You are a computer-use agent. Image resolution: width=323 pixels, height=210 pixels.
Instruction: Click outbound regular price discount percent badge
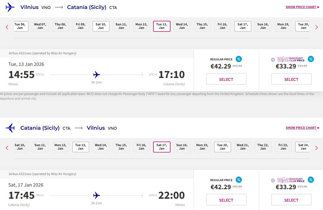point(239,59)
